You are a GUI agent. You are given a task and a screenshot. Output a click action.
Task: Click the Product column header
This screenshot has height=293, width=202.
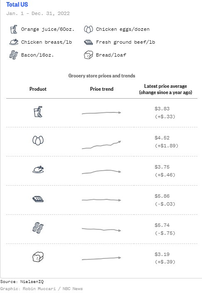(x=38, y=89)
